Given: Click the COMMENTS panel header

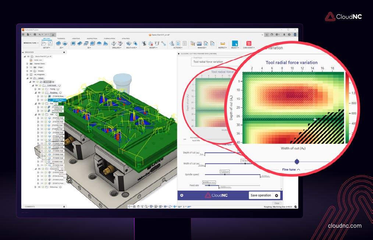Looking at the screenshot, I should 44,207.
